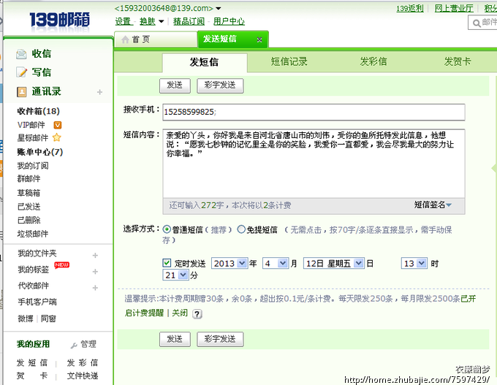The width and height of the screenshot is (497, 385).
Task: Open the 草稿箱 folder
Action: coord(29,193)
